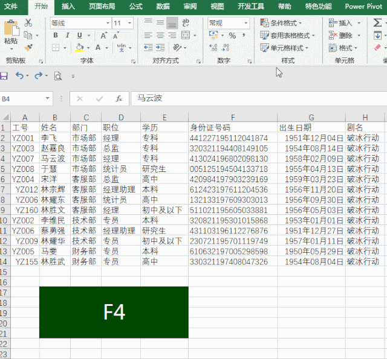The height and width of the screenshot is (359, 387).
Task: Click the Copy icon
Action: pos(28,36)
